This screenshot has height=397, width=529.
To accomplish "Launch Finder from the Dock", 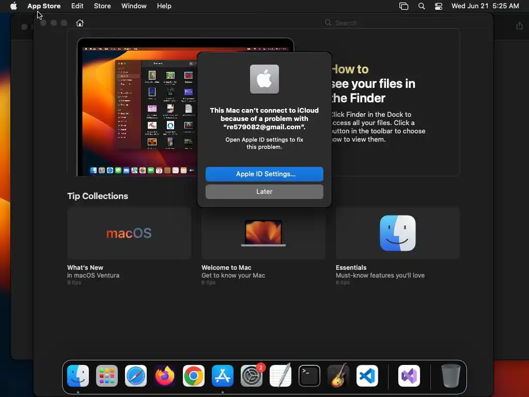I will click(78, 376).
